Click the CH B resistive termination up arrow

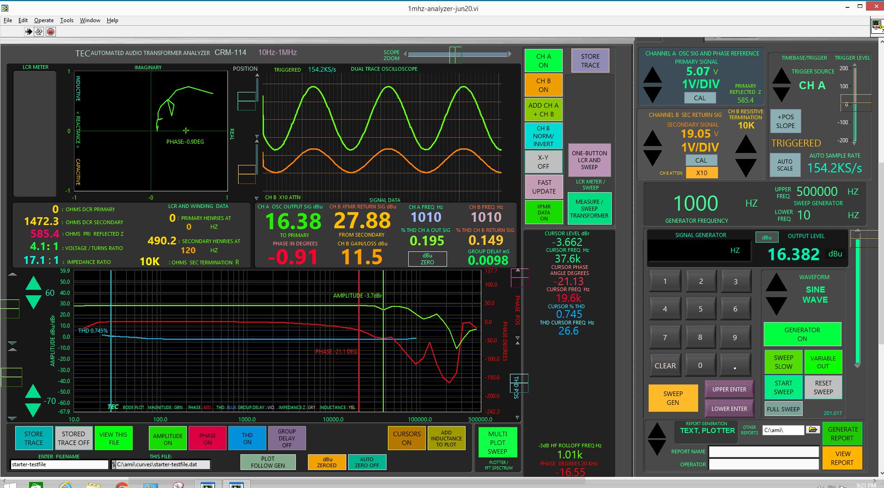coord(746,144)
